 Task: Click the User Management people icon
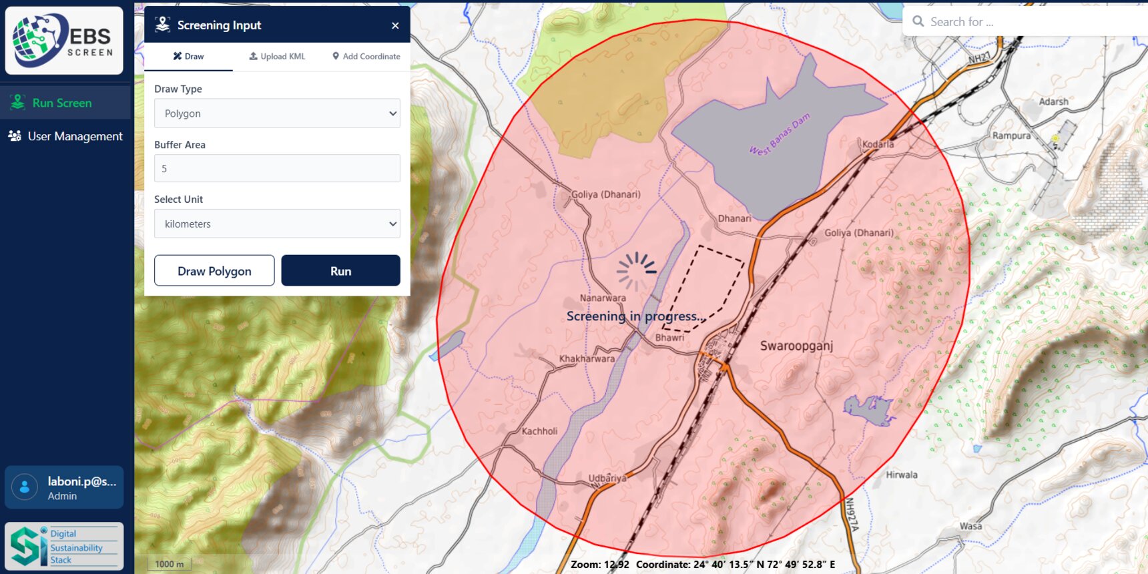[15, 136]
